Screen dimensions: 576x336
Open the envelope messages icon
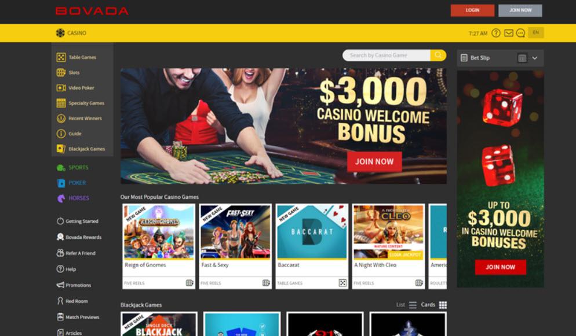(509, 33)
